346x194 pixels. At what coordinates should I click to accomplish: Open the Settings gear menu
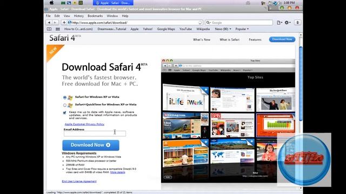point(287,23)
